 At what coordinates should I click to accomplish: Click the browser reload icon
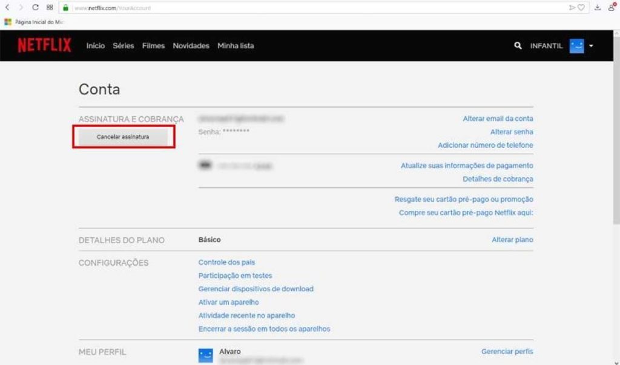pyautogui.click(x=35, y=8)
